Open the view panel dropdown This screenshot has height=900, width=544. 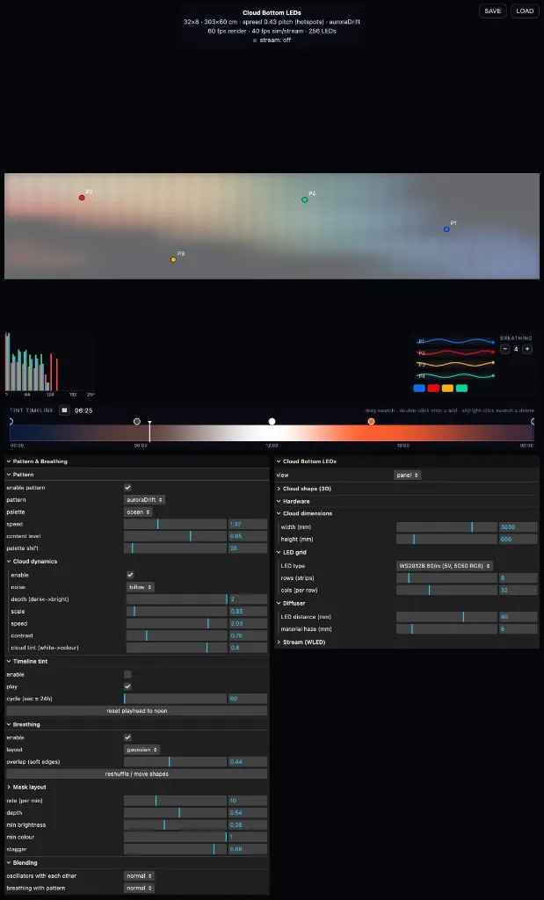pos(408,475)
